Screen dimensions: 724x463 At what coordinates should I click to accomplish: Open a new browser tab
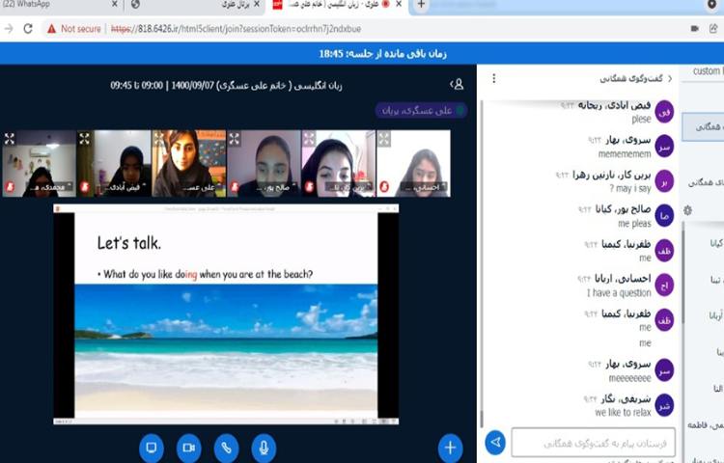click(421, 6)
